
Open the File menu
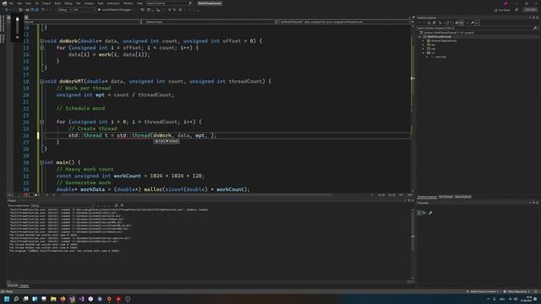point(11,3)
